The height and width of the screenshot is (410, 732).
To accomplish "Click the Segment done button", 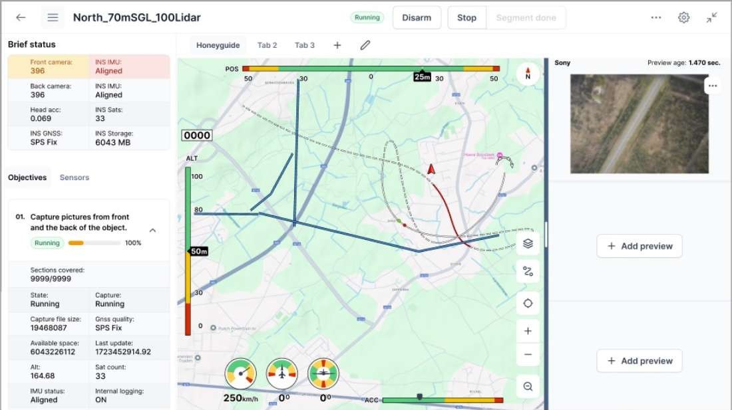I will pos(526,18).
